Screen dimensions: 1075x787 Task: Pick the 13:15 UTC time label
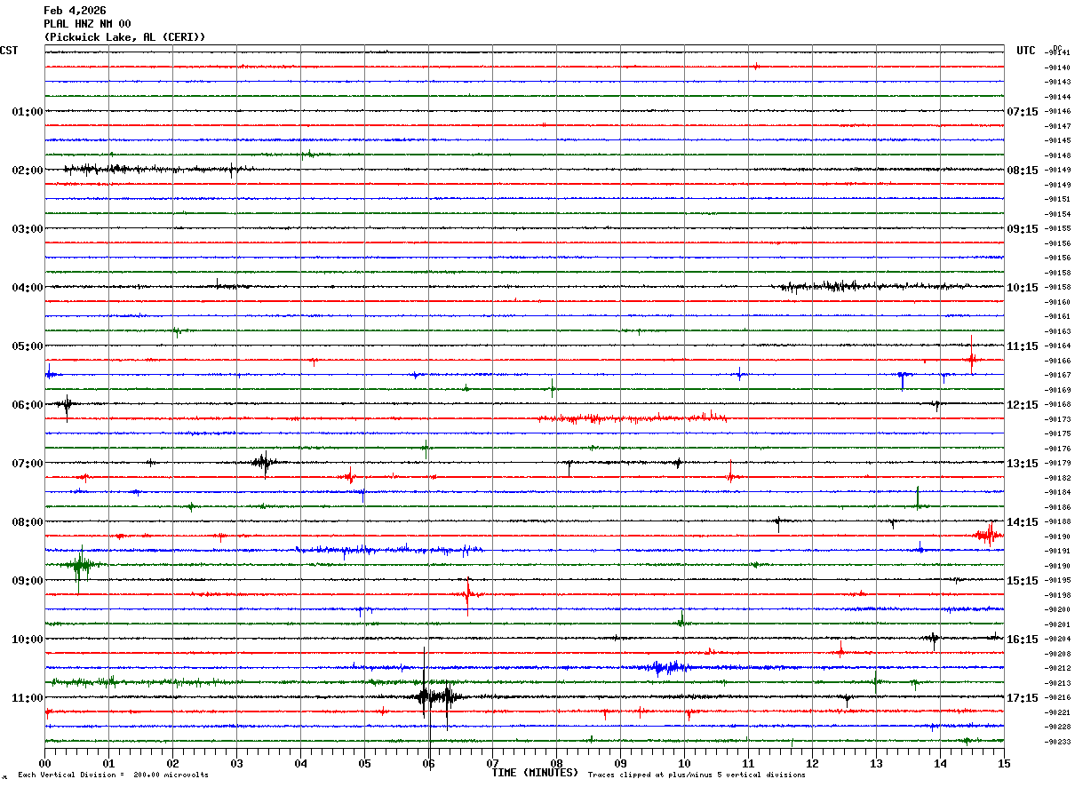1023,464
